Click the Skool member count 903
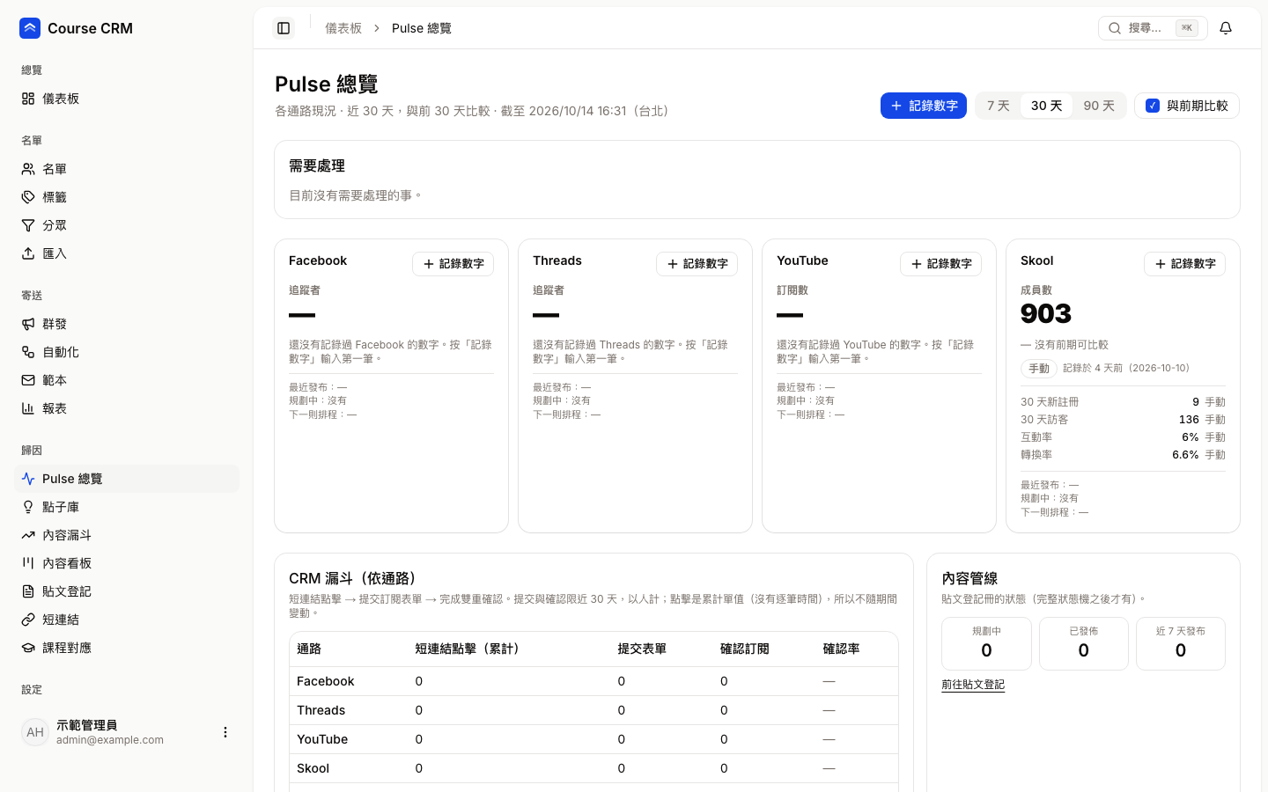1268x792 pixels. 1046,314
